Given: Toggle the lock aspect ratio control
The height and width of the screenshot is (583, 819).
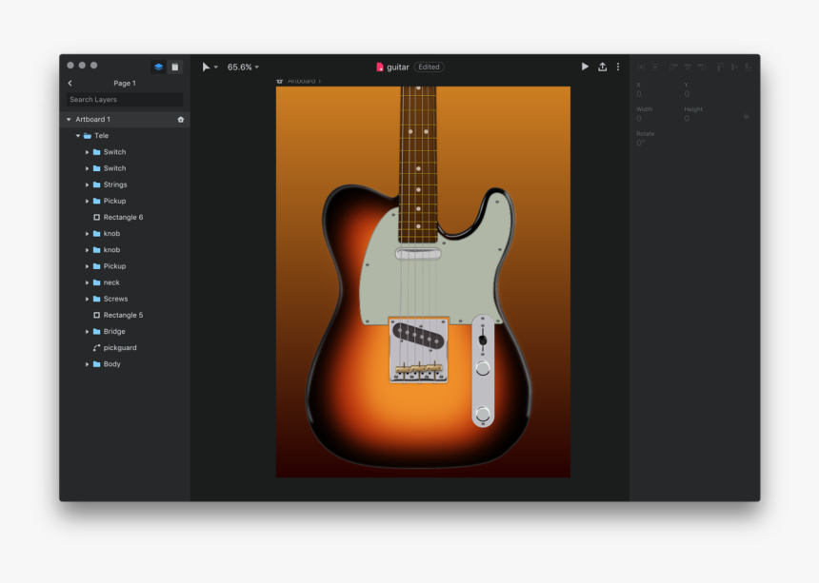Looking at the screenshot, I should [746, 115].
